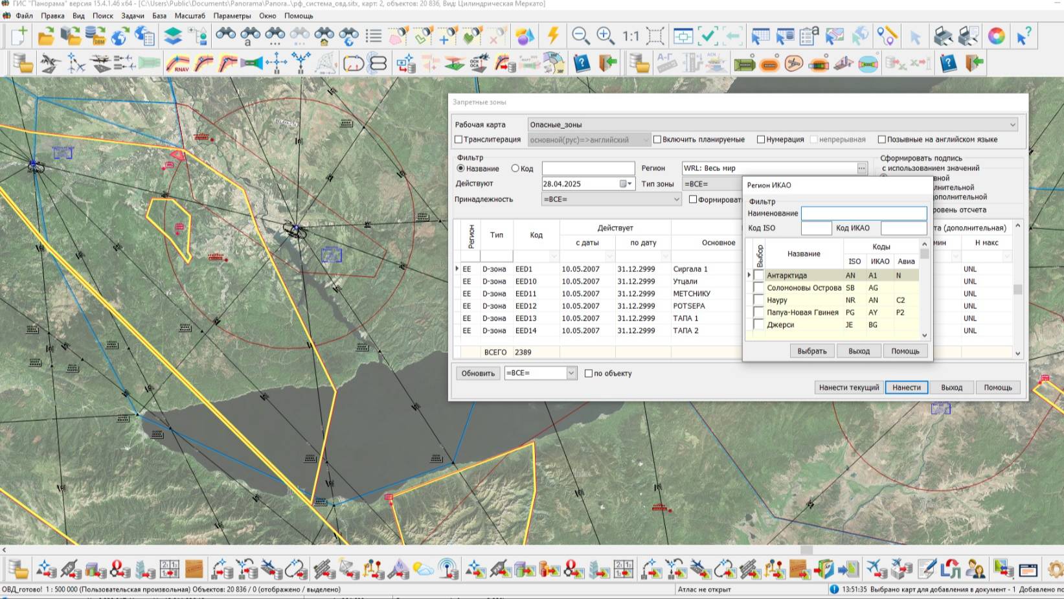This screenshot has height=599, width=1064.
Task: Click the layers stack icon
Action: [173, 36]
